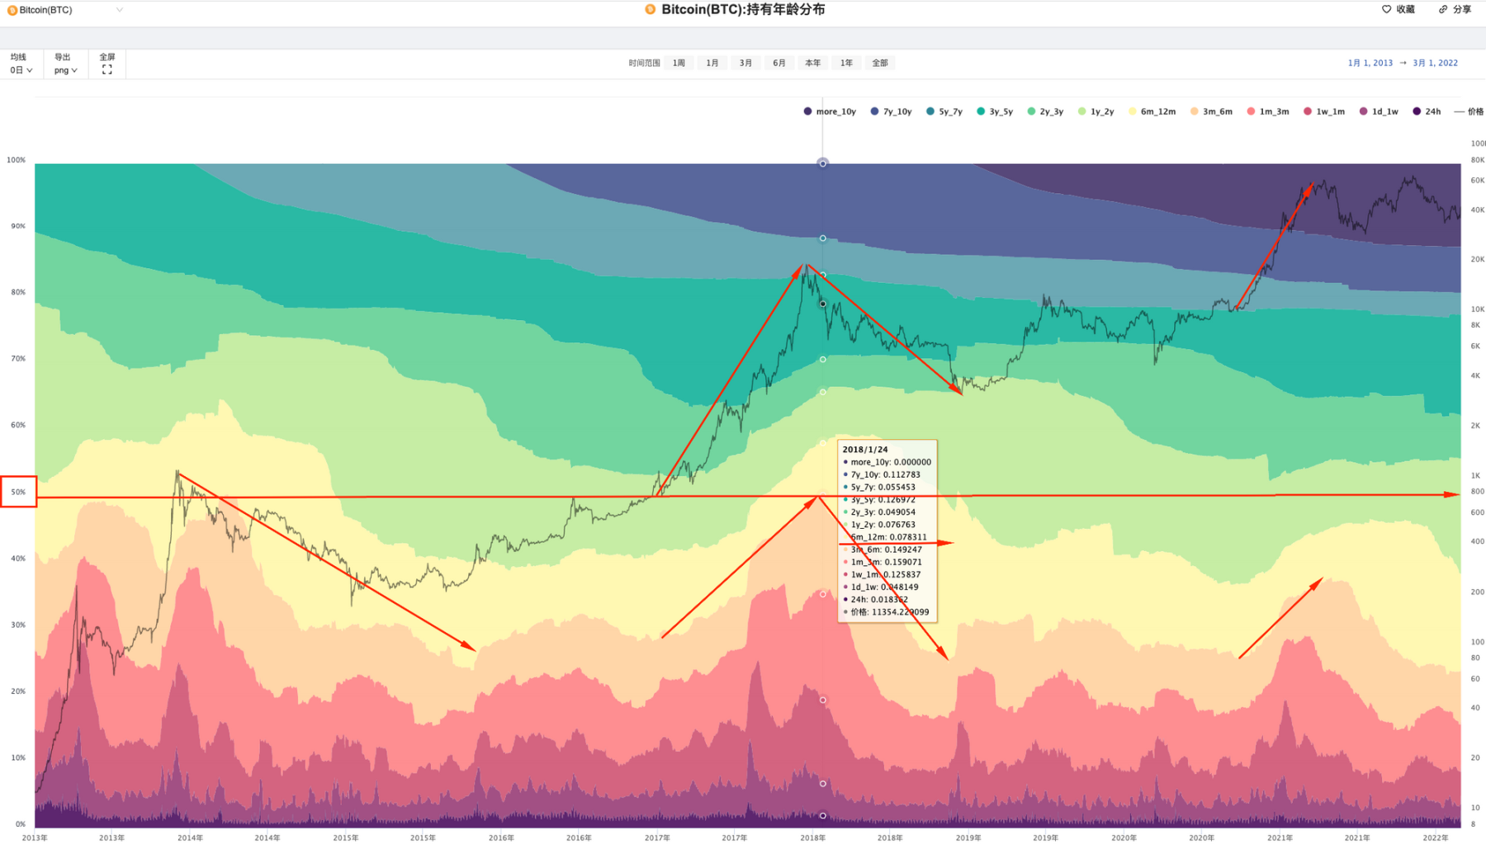Click the orange Bitcoin icon in asset selector
1486x849 pixels.
point(12,10)
